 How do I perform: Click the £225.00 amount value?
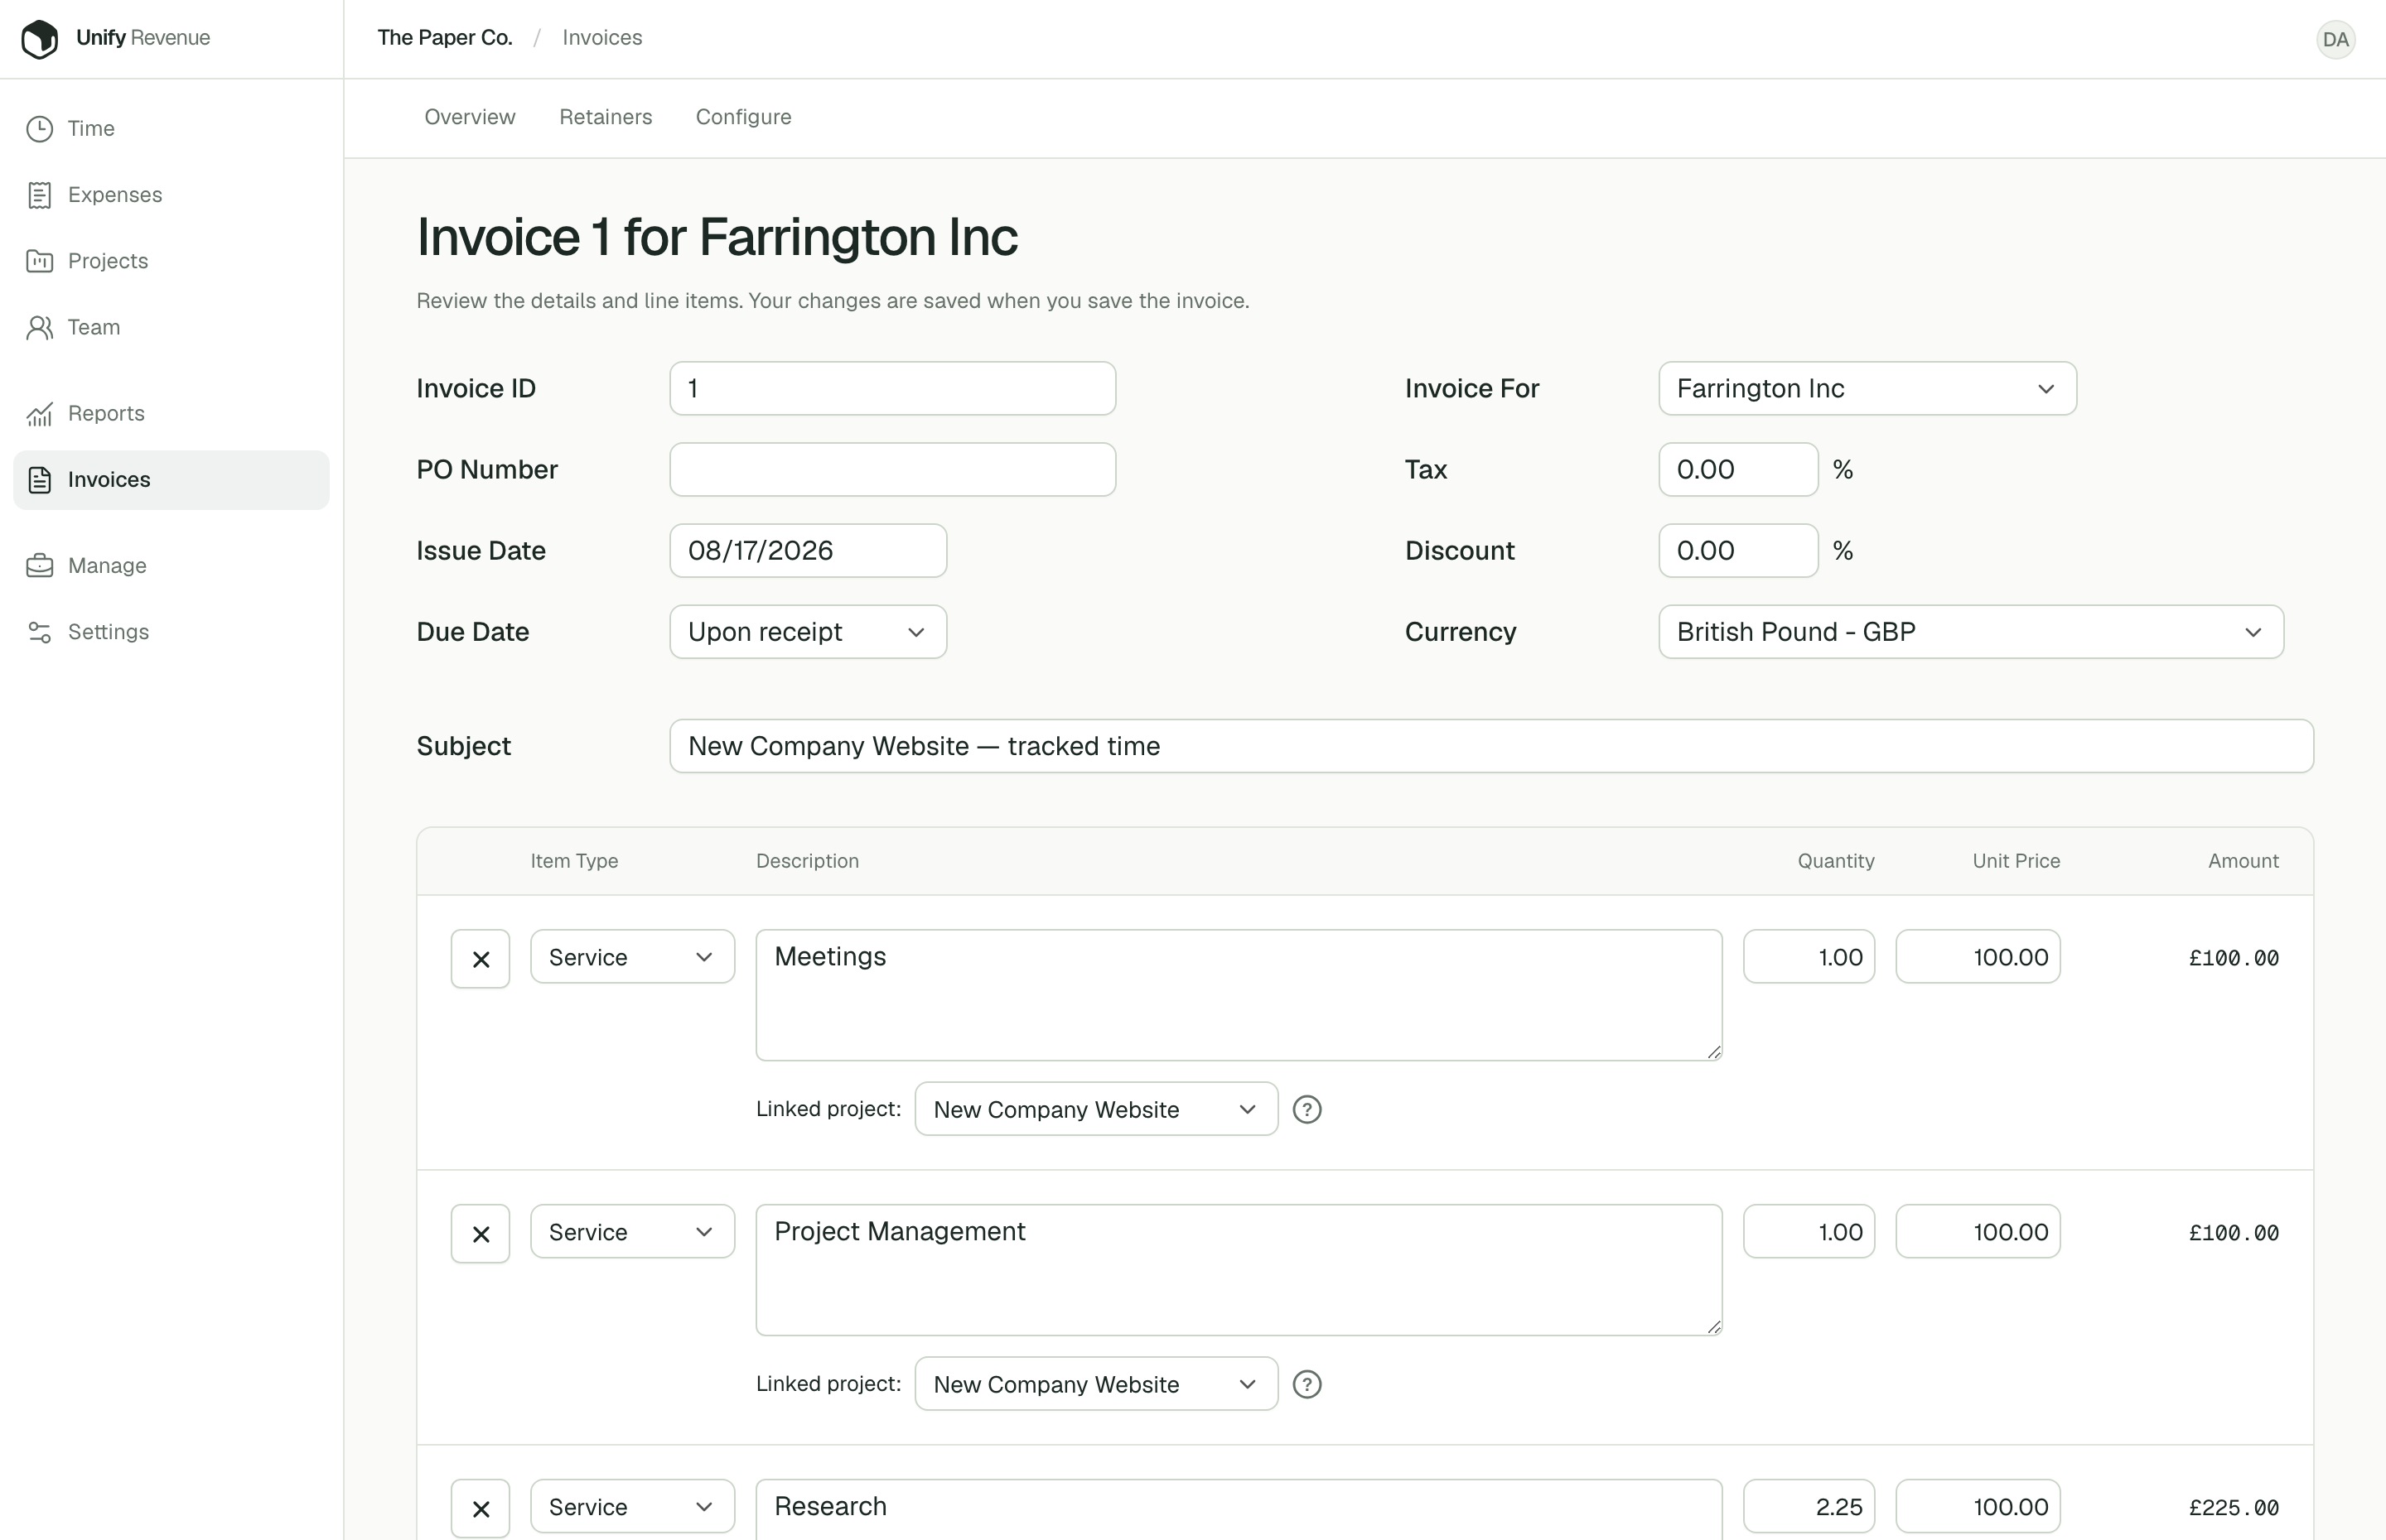tap(2233, 1508)
